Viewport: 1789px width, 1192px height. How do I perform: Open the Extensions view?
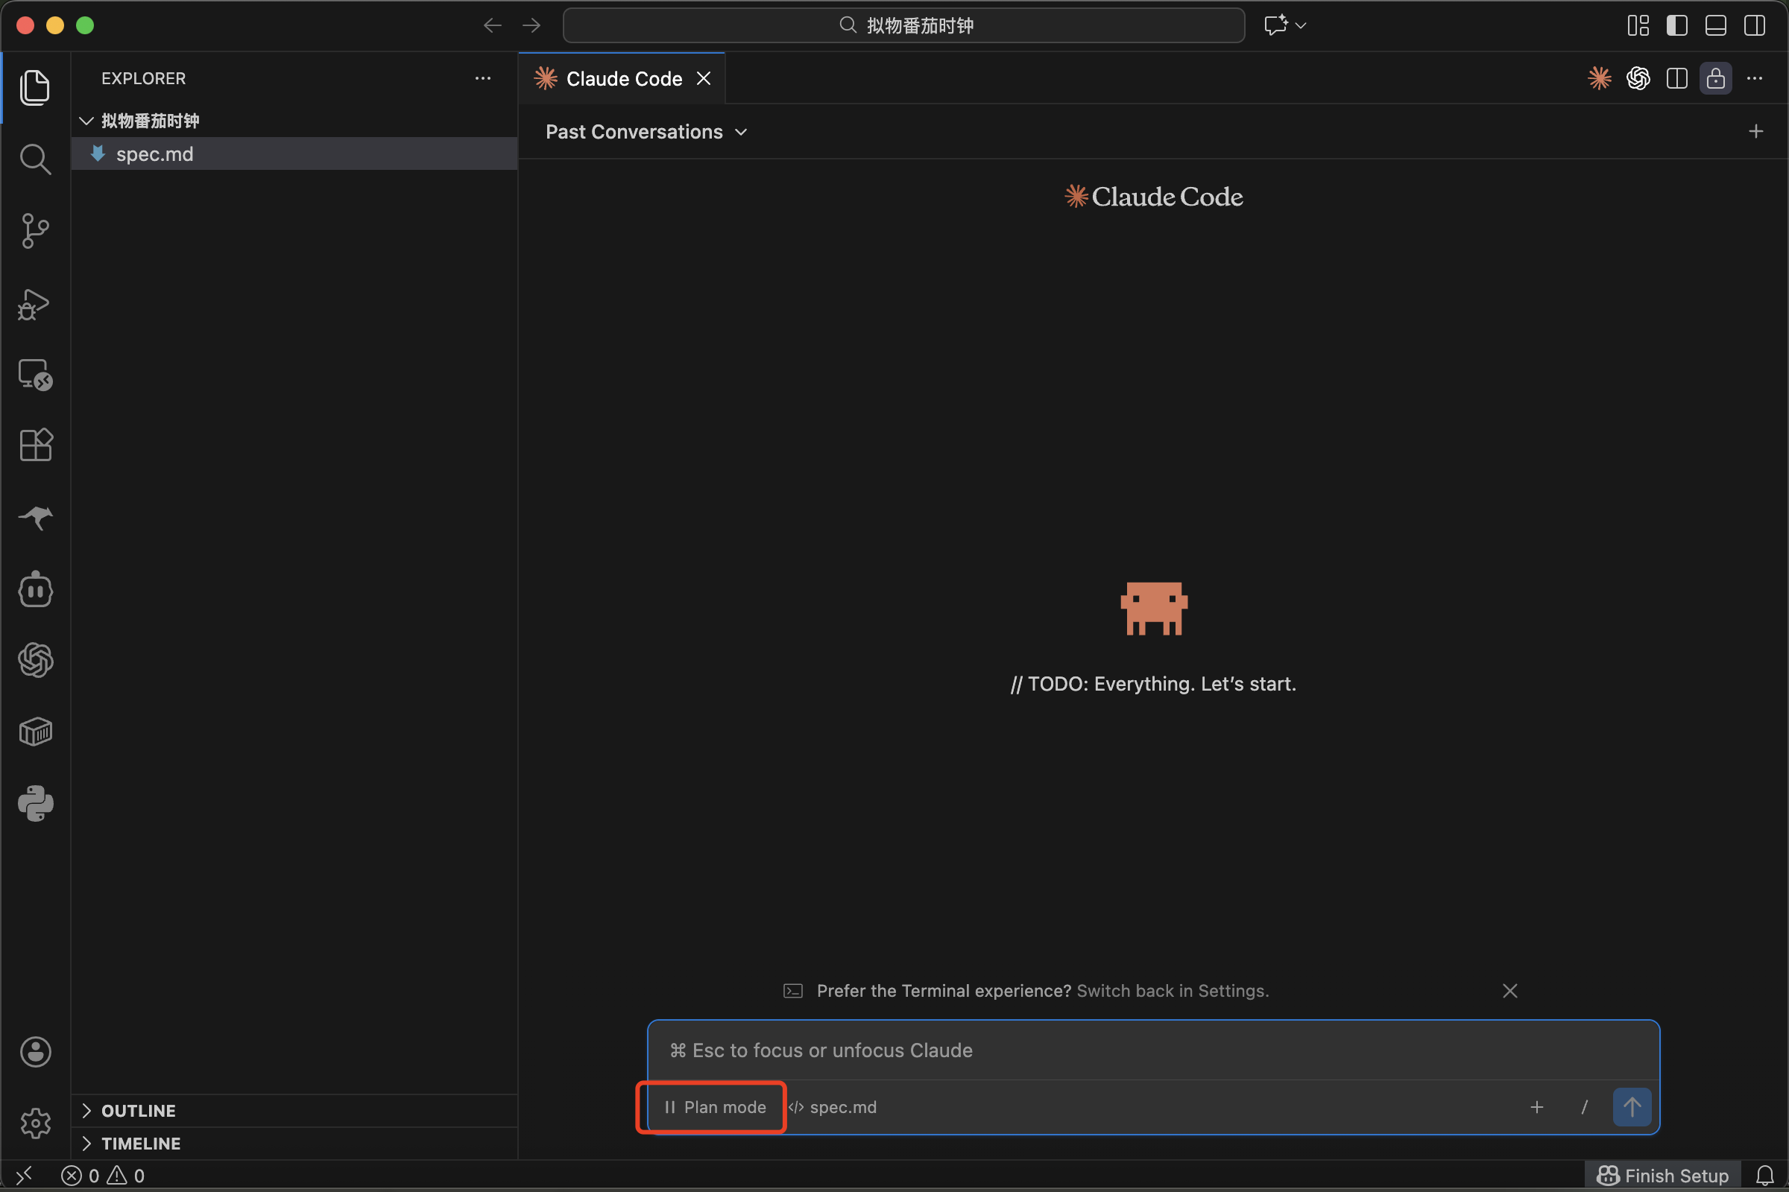(35, 445)
